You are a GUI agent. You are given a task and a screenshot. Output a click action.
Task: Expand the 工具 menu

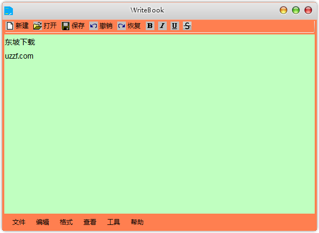[x=114, y=222]
